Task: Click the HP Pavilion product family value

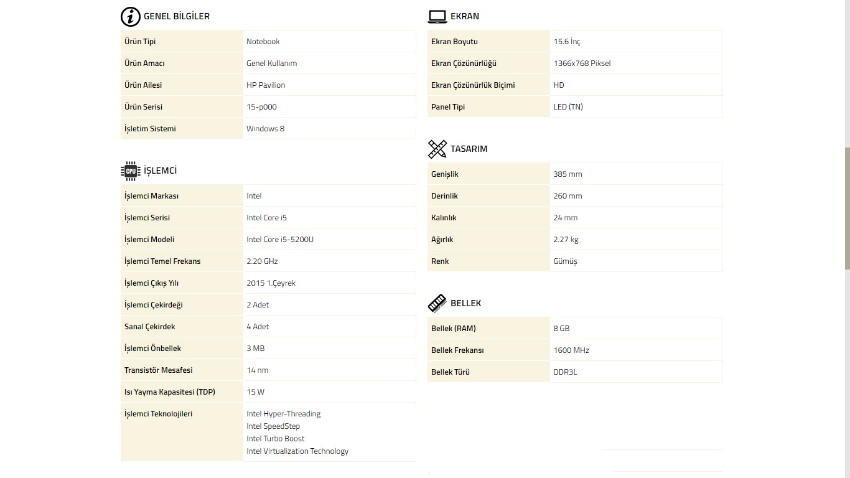Action: [x=266, y=85]
